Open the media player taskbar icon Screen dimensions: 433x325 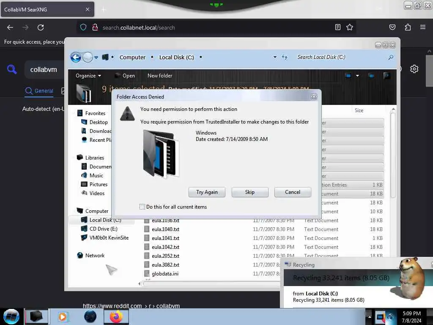(x=63, y=317)
